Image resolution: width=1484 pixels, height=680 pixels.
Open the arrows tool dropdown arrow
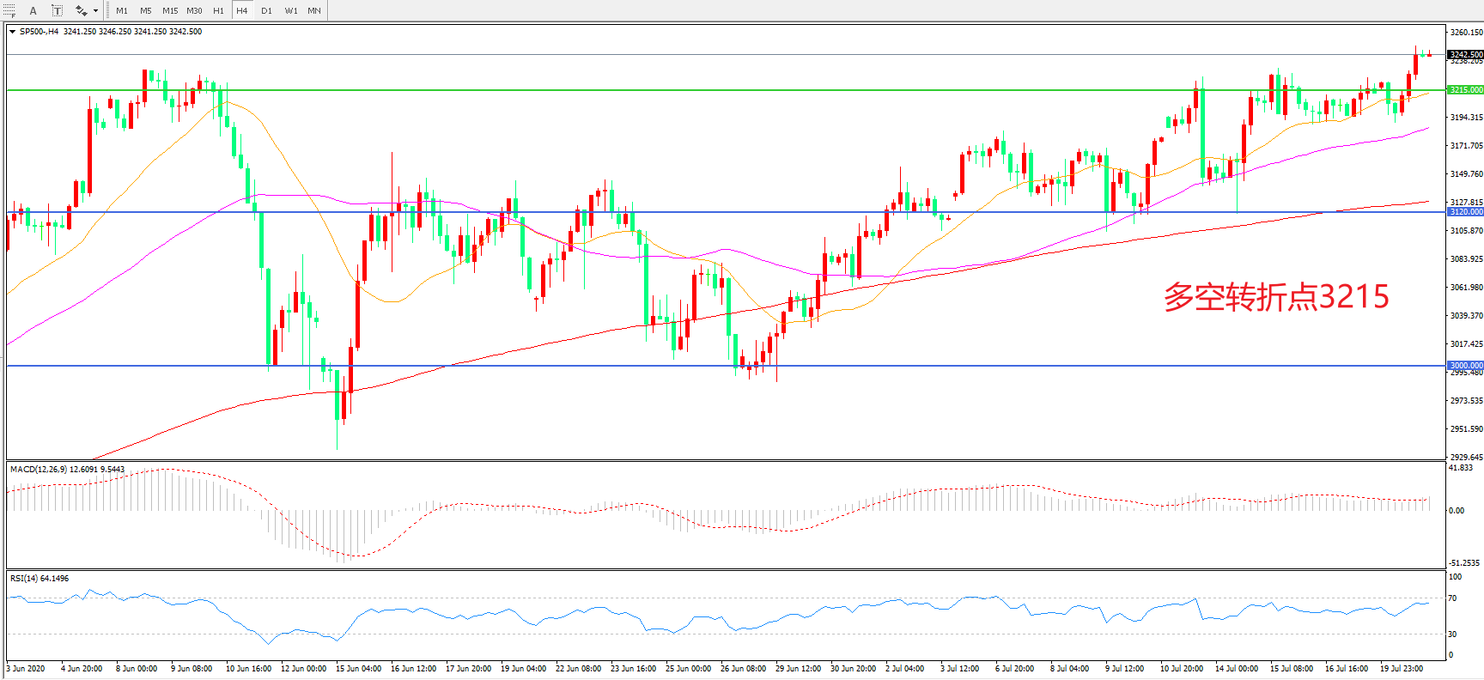[95, 11]
